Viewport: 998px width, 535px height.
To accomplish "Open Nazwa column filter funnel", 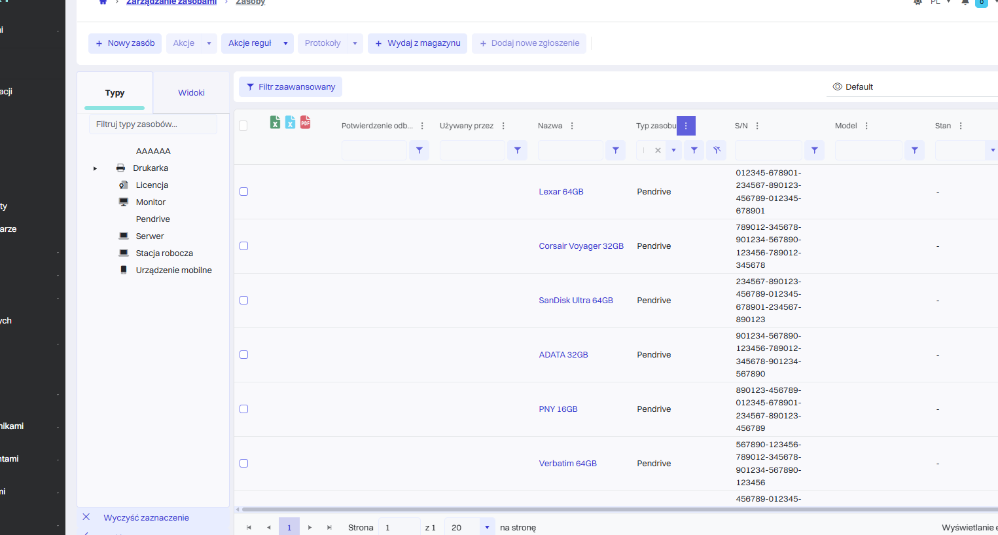I will point(615,151).
